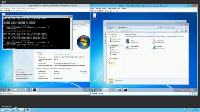Image resolution: width=200 pixels, height=112 pixels.
Task: Click green Reset icon in Win7_2 toolbar
Action: [x=108, y=11]
